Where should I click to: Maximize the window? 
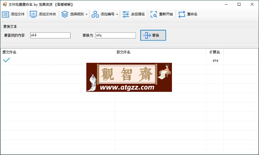tap(239, 4)
